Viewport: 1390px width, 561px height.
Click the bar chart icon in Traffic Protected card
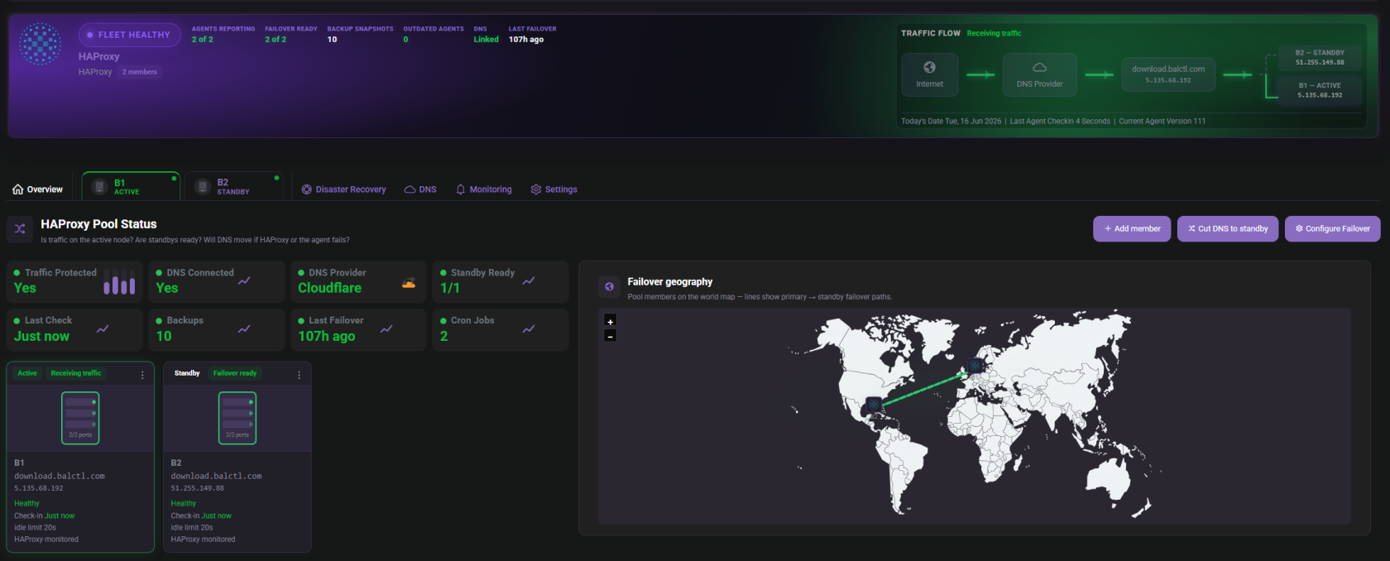tap(119, 281)
